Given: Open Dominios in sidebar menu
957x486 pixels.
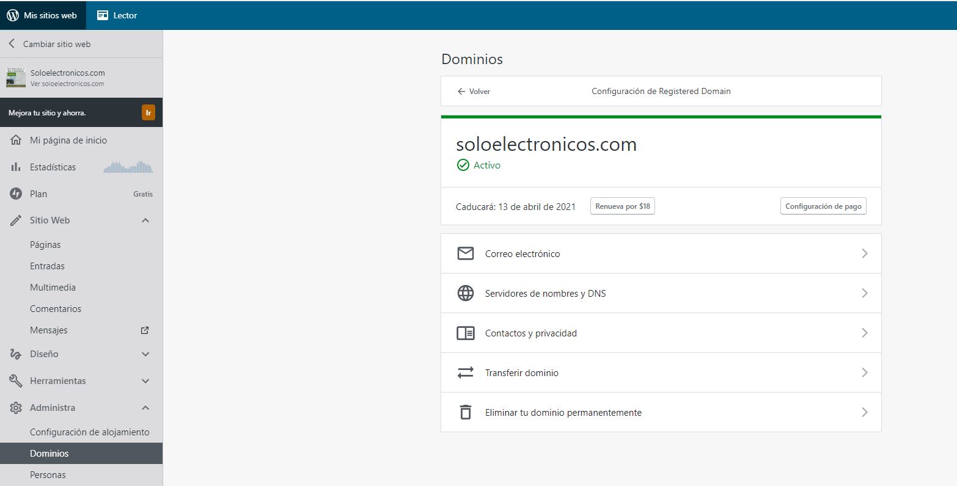Looking at the screenshot, I should pos(50,454).
